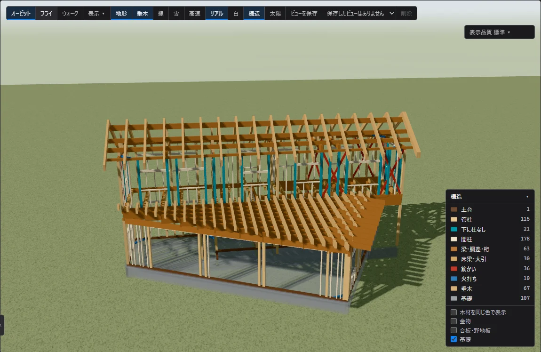Switch to ウォーク navigation mode
The width and height of the screenshot is (541, 352).
coord(70,14)
